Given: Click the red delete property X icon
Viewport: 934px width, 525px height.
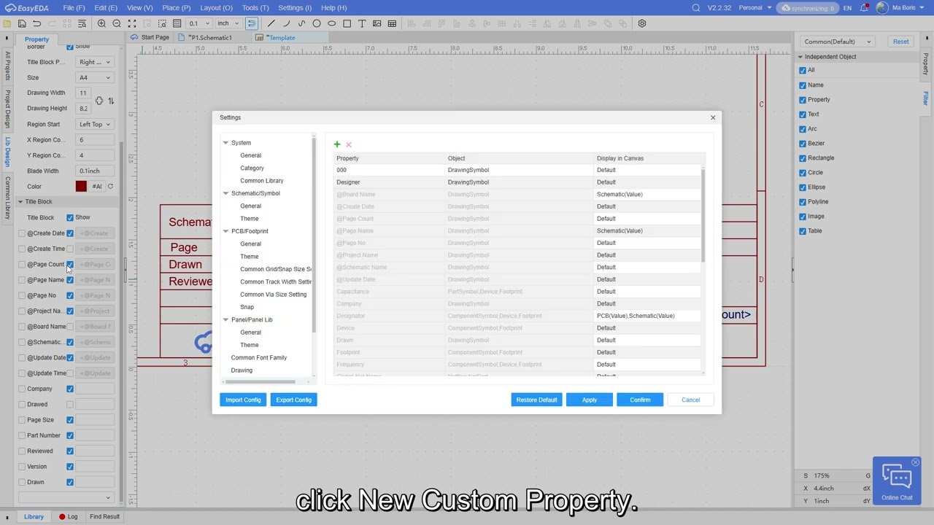Looking at the screenshot, I should point(349,144).
